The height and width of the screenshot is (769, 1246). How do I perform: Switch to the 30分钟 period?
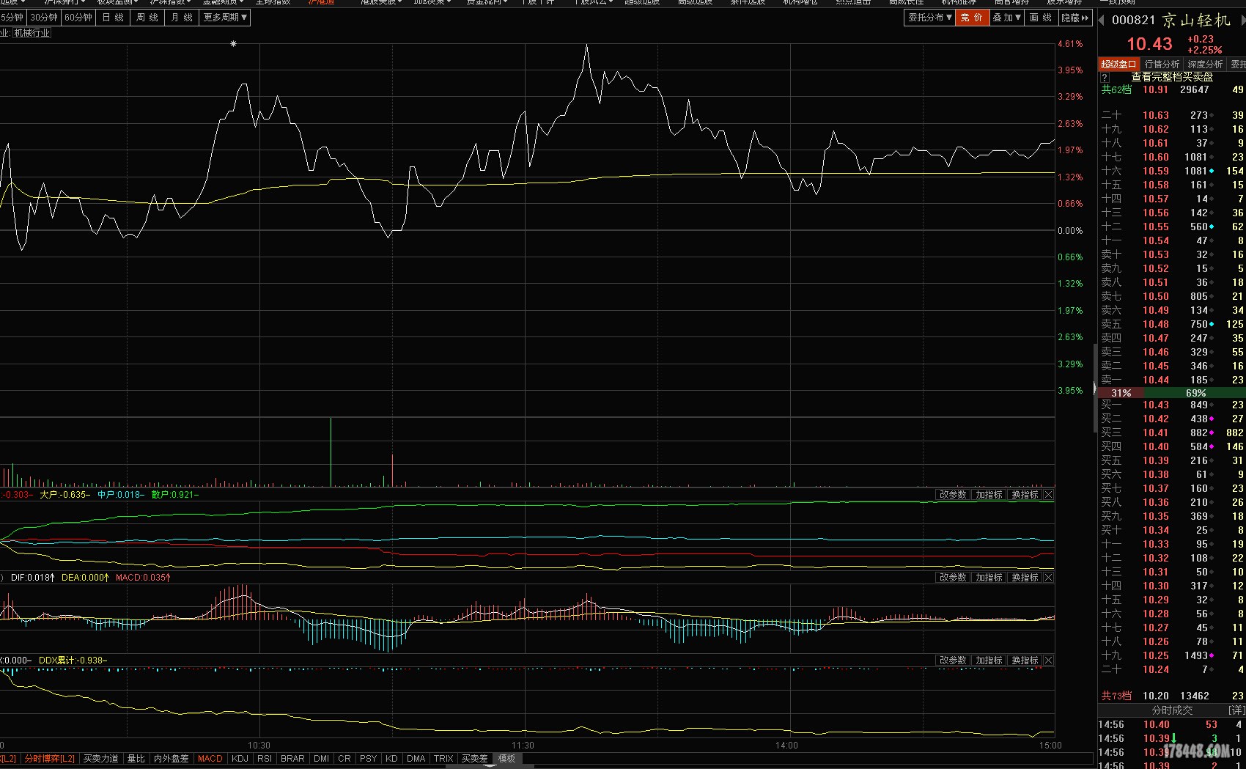44,17
